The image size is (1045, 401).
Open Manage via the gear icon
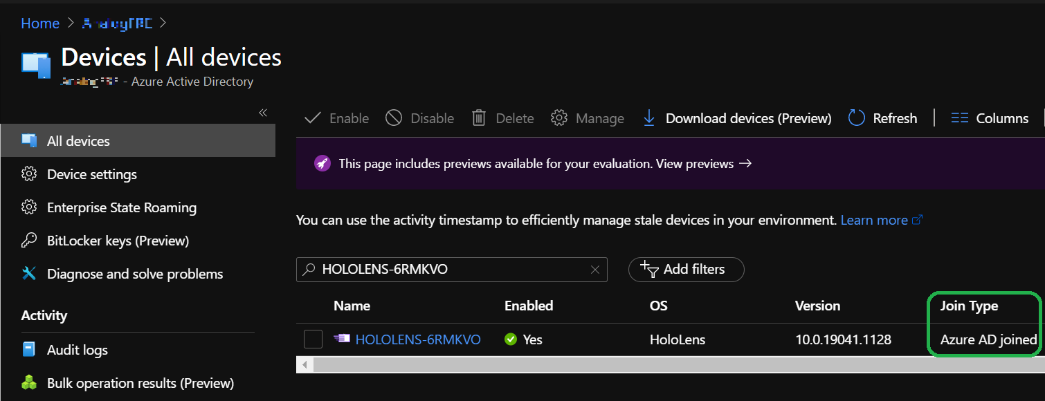pos(558,118)
